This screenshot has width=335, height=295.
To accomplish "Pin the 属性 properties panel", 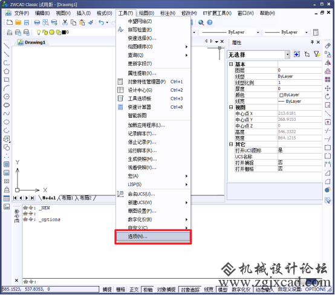I will click(312, 42).
